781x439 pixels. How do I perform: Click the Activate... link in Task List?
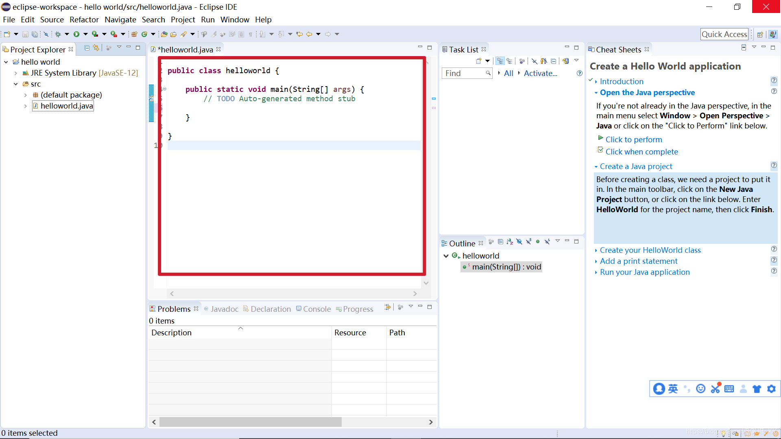pyautogui.click(x=541, y=73)
